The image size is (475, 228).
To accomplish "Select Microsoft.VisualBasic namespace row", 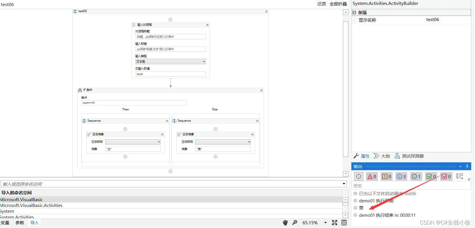I will (171, 199).
